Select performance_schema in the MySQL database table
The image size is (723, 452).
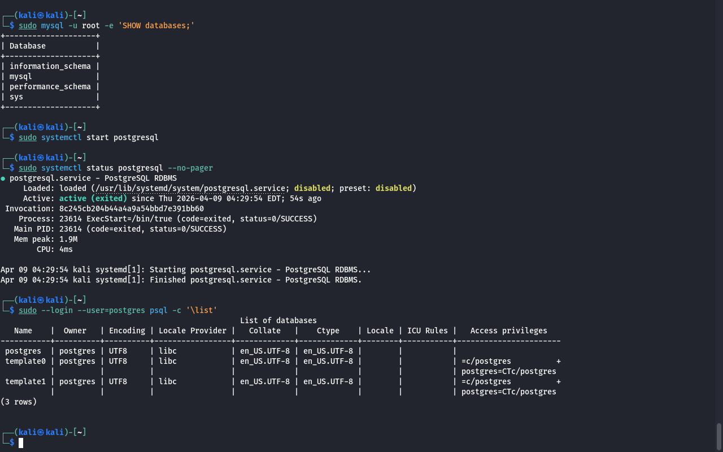pyautogui.click(x=50, y=86)
